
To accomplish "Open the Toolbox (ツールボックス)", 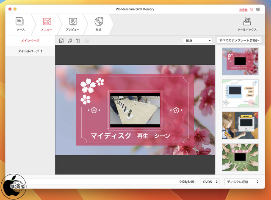I will pos(247,24).
